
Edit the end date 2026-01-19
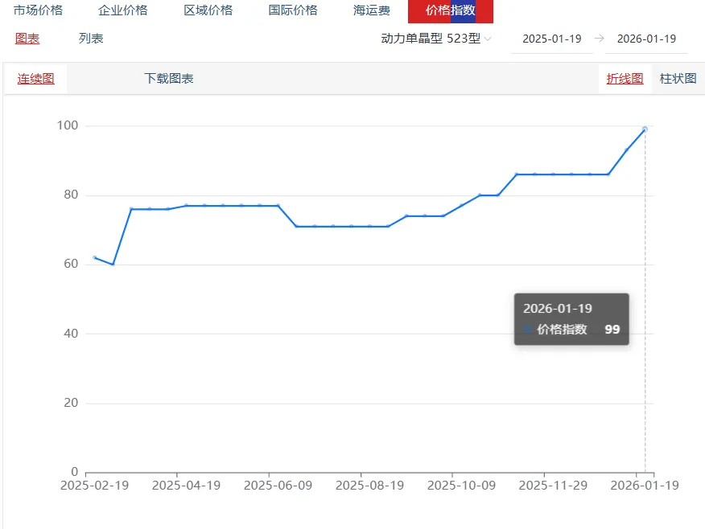pos(646,39)
